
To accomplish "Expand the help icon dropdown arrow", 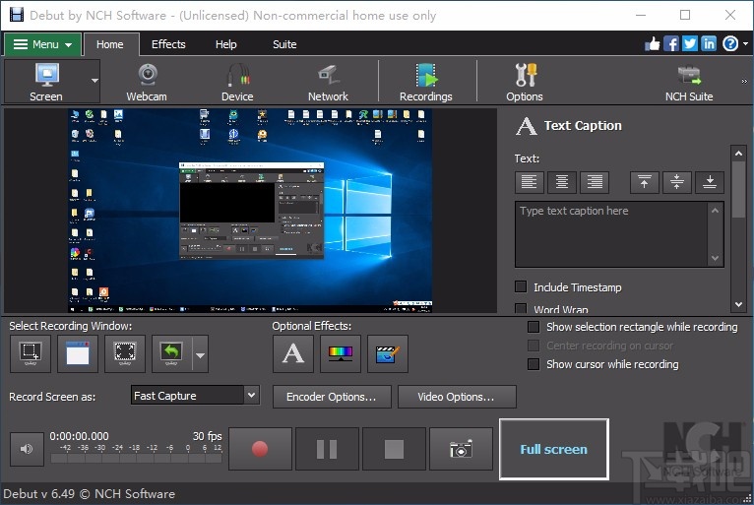I will point(745,43).
